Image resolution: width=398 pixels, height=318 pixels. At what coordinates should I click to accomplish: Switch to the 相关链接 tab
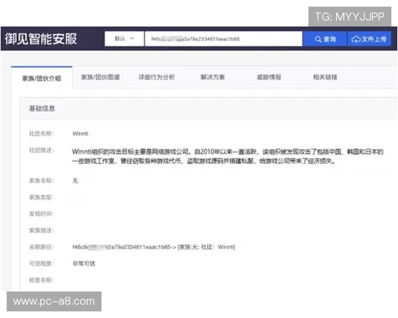[325, 77]
